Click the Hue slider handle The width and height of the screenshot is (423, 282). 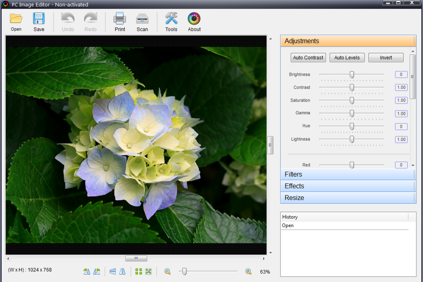(352, 126)
